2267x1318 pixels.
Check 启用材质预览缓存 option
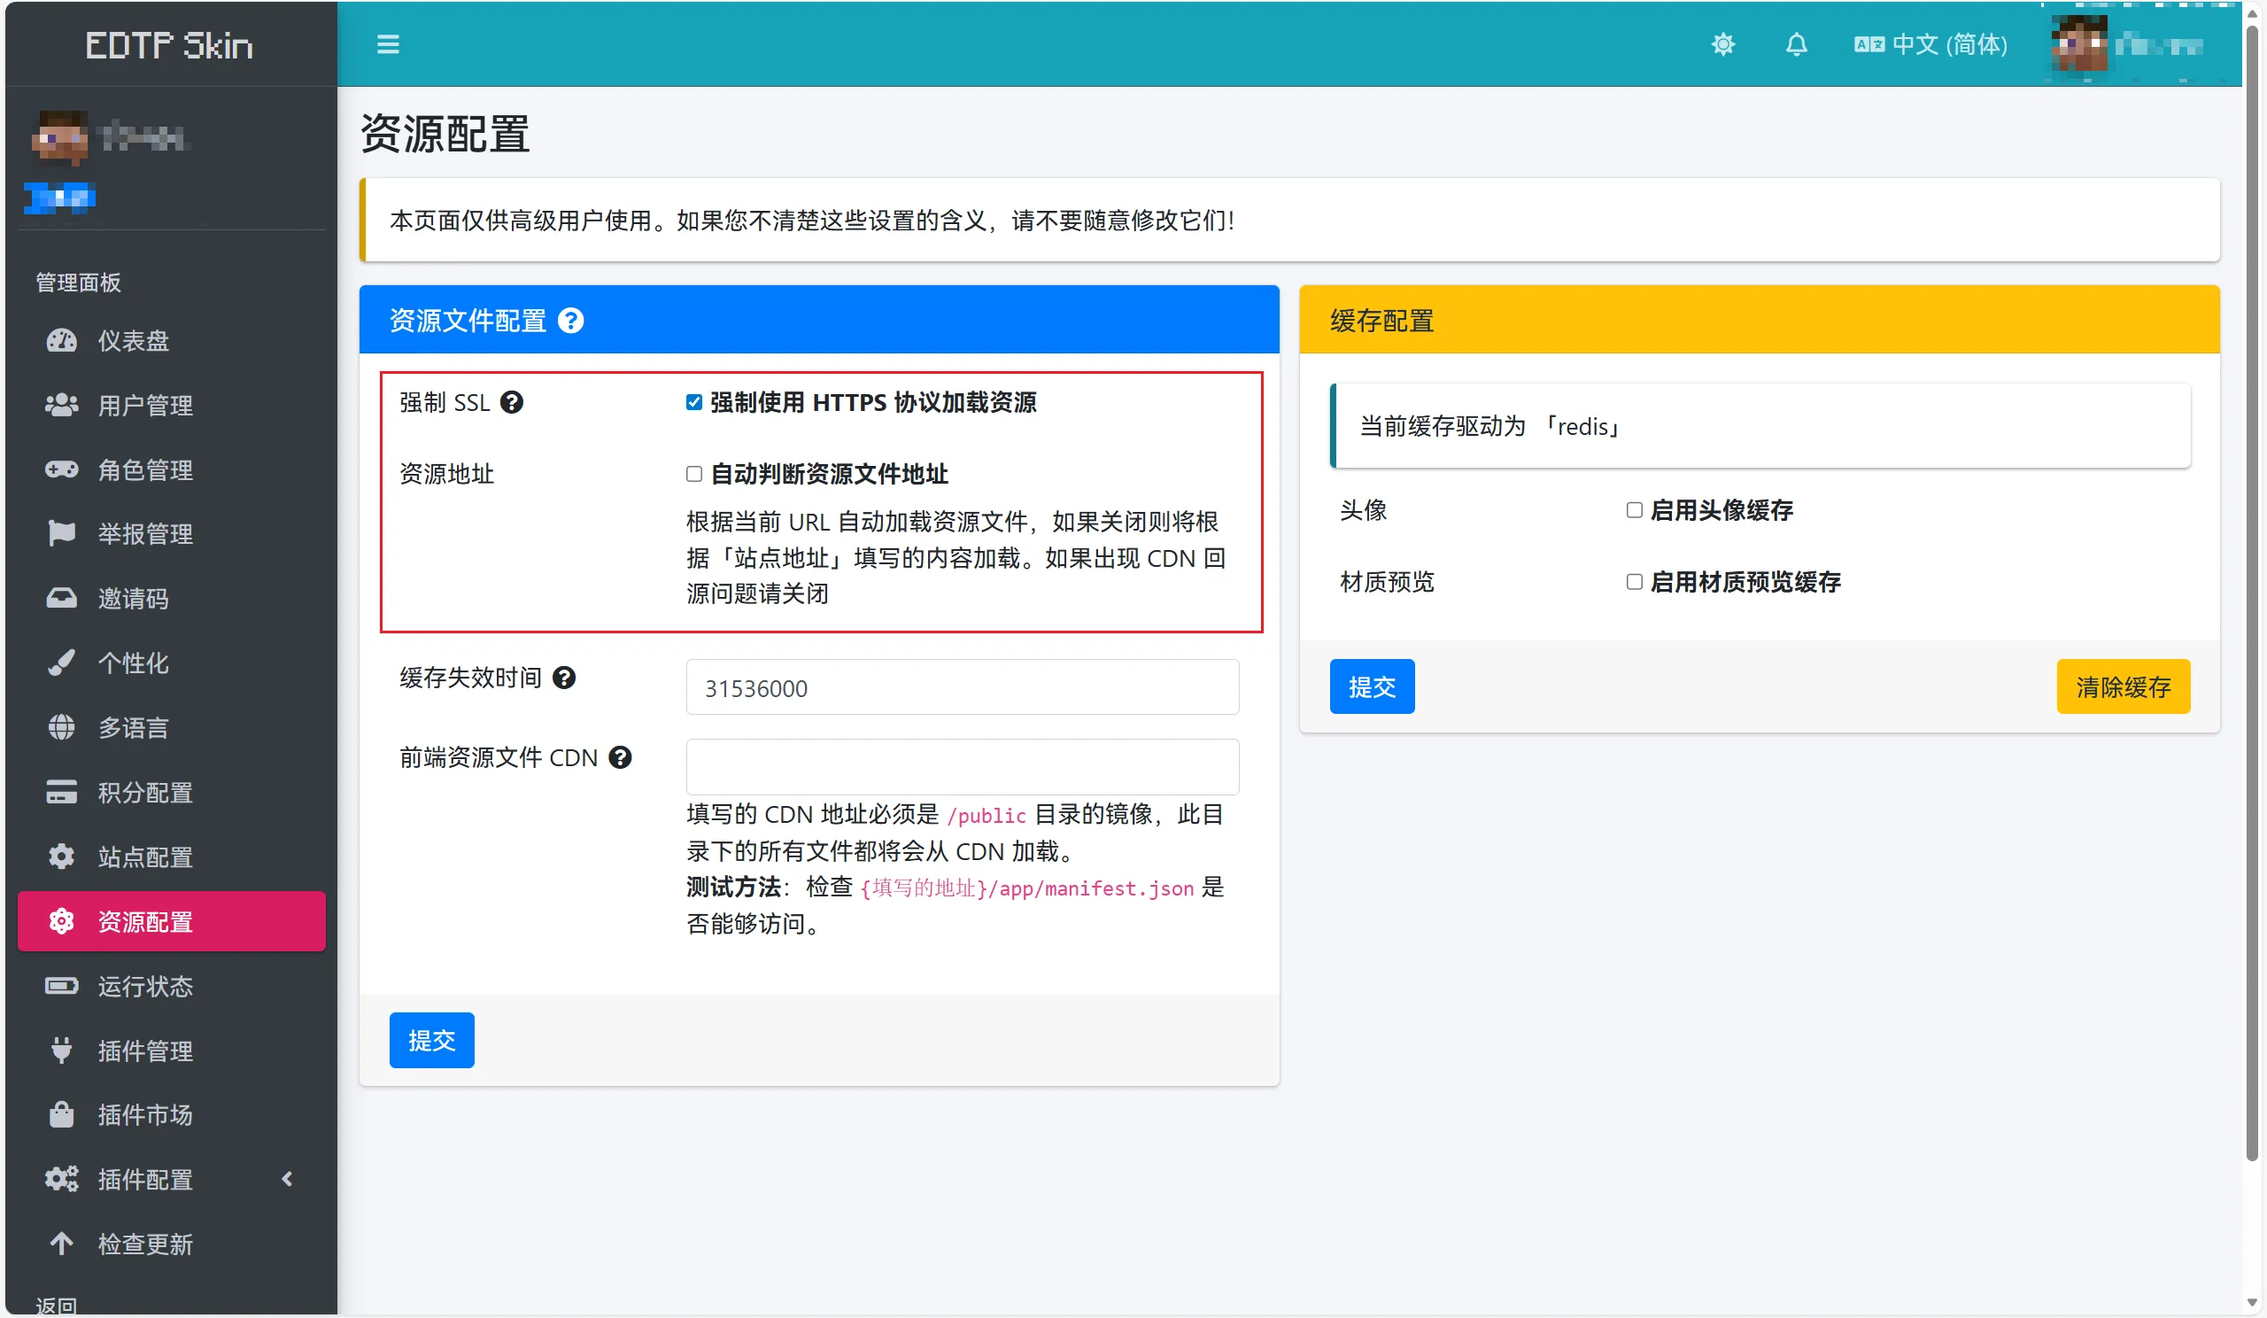(x=1634, y=582)
